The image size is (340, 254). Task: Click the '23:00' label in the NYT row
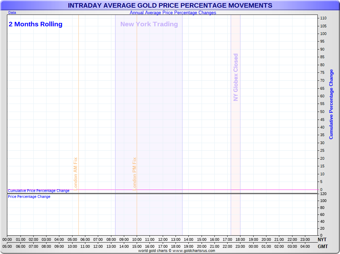tap(305, 239)
